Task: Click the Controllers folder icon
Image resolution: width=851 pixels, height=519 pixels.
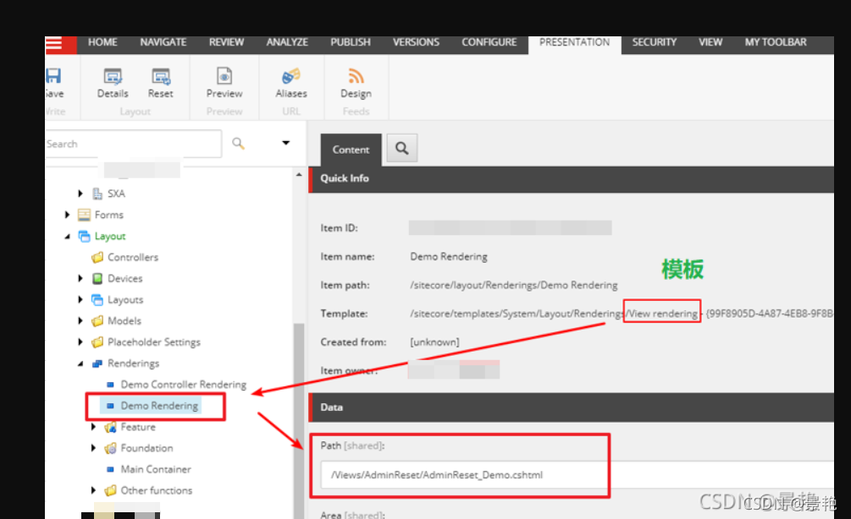Action: tap(97, 257)
